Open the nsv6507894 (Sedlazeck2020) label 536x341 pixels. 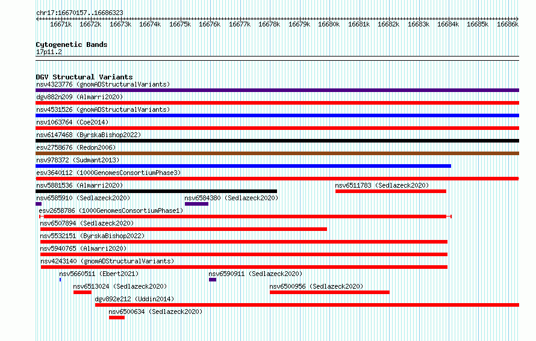[x=87, y=223]
